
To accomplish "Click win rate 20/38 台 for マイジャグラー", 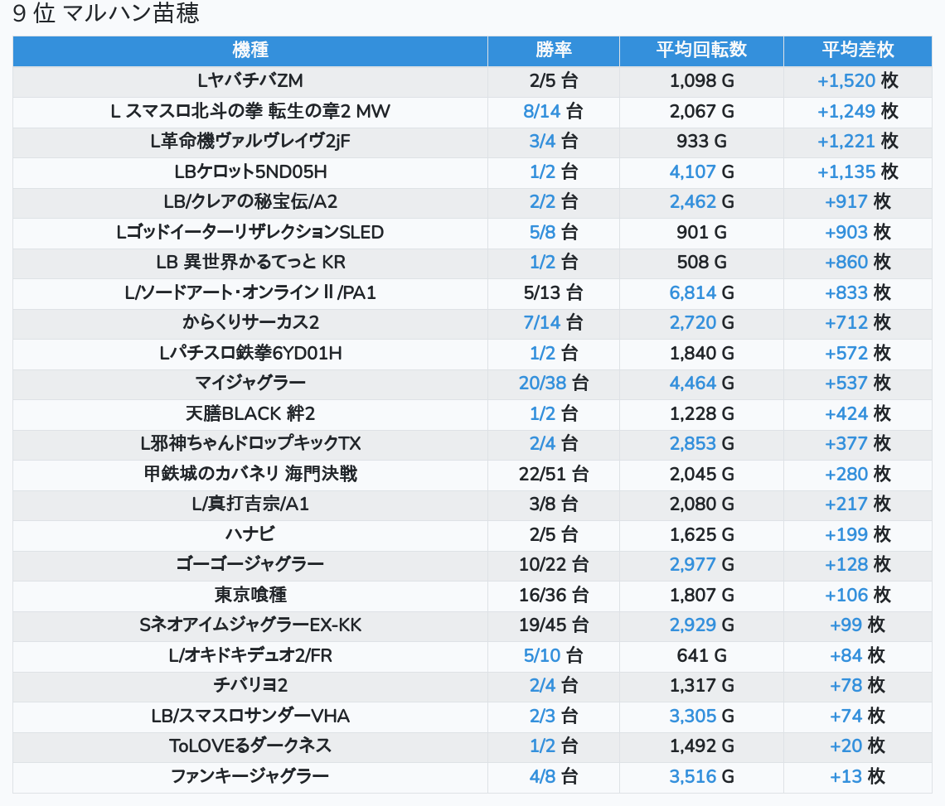I will coord(553,384).
